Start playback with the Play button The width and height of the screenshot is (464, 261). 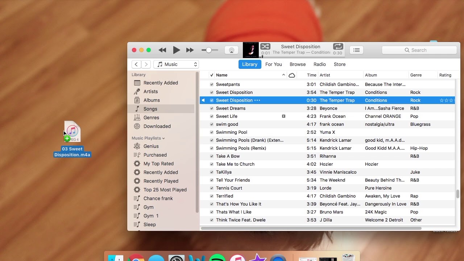[x=177, y=50]
